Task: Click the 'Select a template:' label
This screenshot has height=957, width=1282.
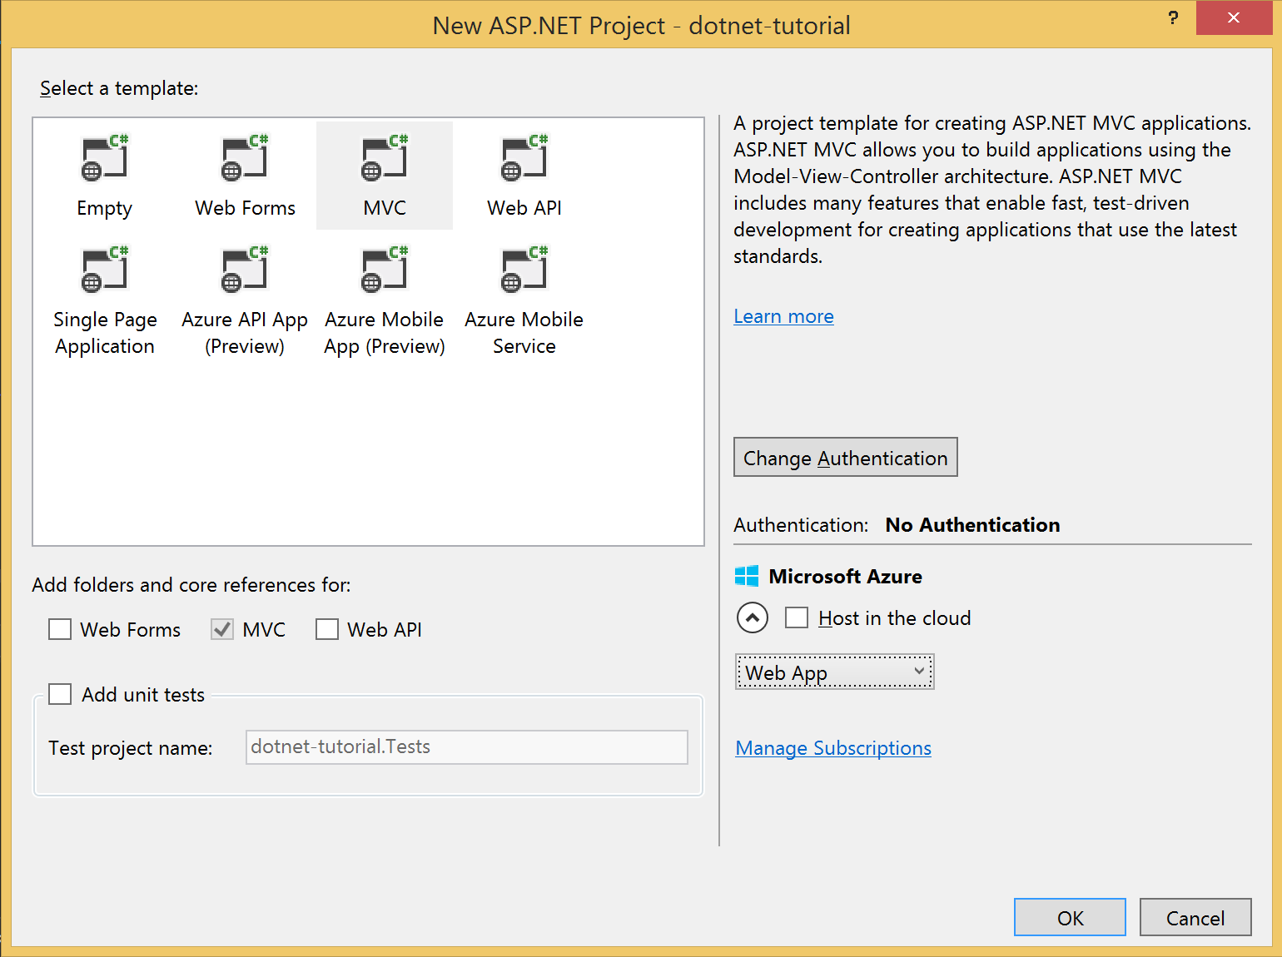Action: [119, 88]
